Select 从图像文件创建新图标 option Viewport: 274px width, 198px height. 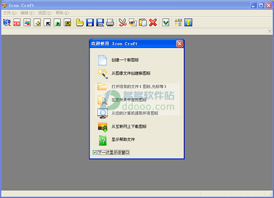pyautogui.click(x=131, y=73)
